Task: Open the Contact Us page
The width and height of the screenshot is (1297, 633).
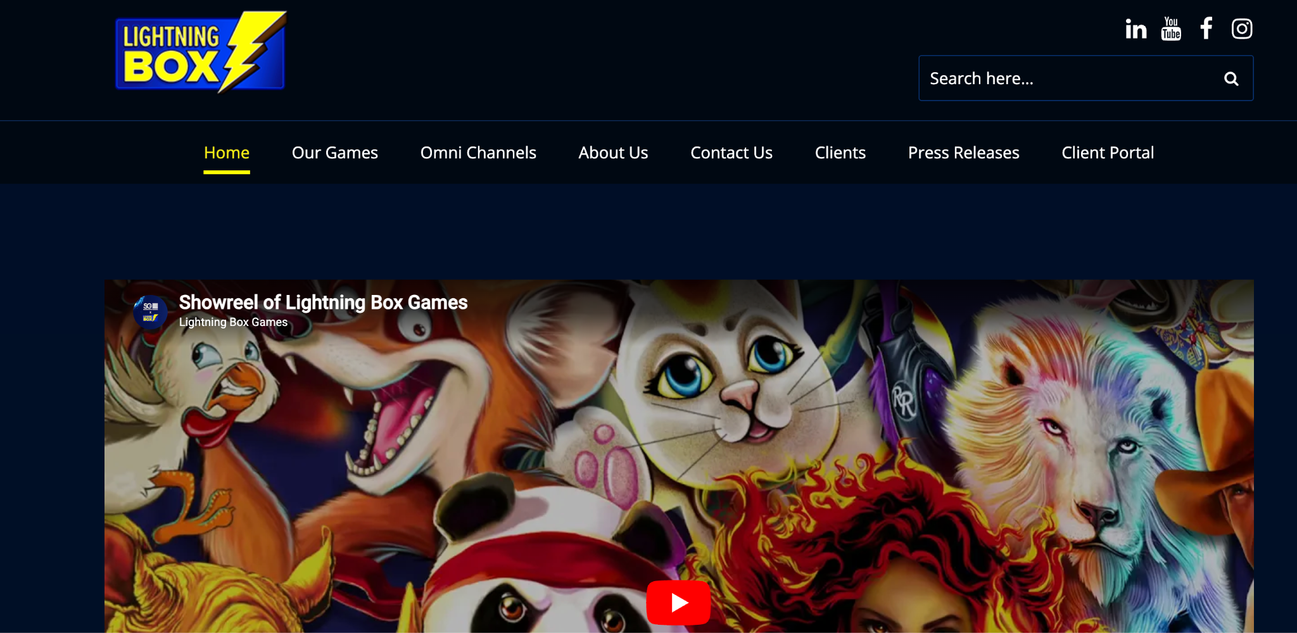Action: click(x=731, y=153)
